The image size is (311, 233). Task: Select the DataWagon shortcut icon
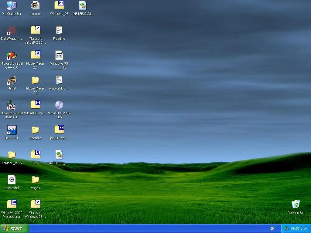click(x=12, y=31)
